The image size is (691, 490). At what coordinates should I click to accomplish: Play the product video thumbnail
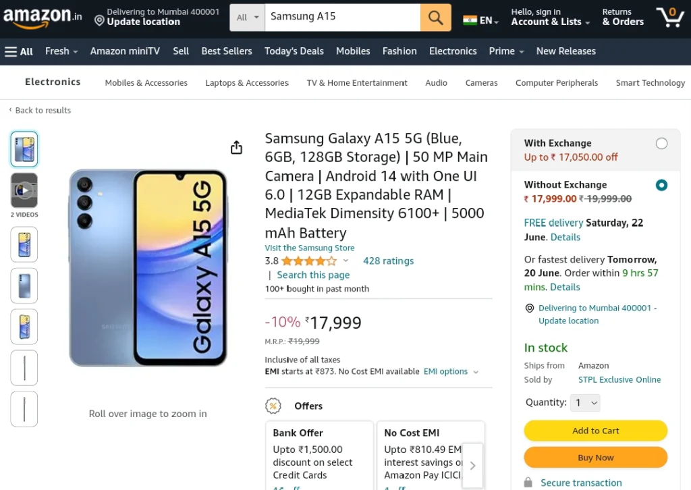24,190
